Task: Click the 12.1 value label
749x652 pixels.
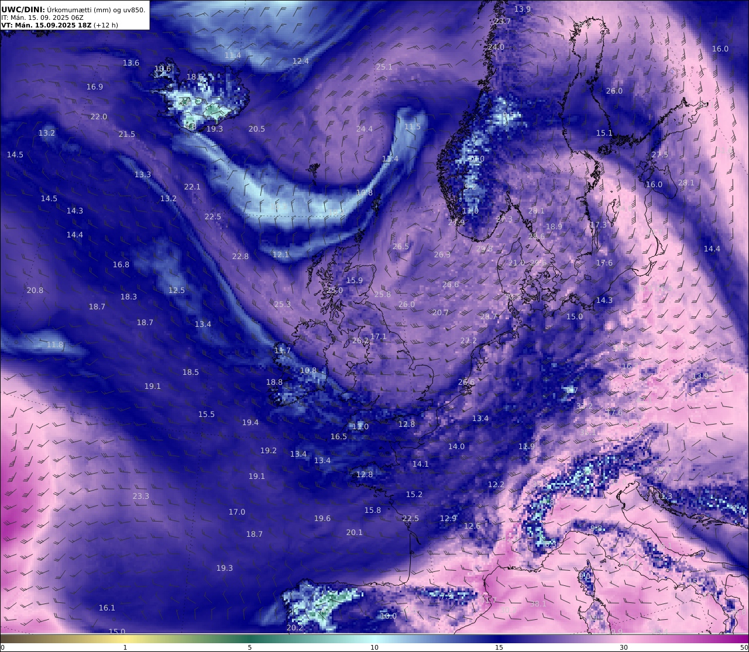Action: click(x=281, y=254)
